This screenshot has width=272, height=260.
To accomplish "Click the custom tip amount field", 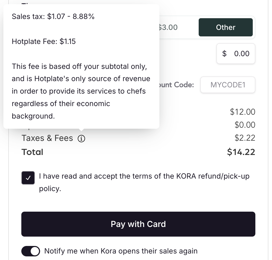I will (241, 54).
